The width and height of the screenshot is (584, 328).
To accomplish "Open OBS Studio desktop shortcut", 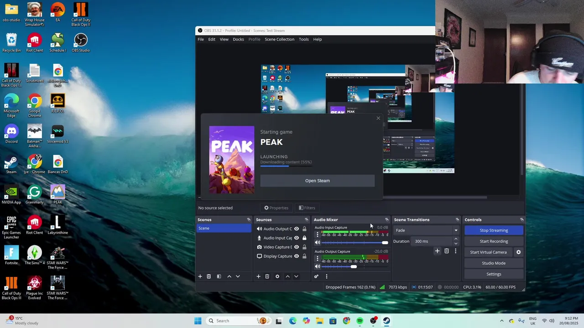I will point(81,43).
